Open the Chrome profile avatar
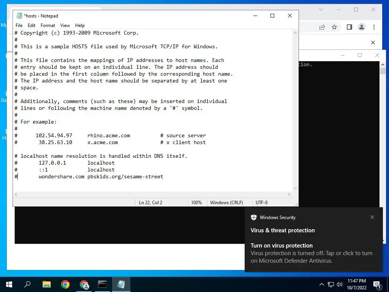389x292 pixels. coord(362,27)
